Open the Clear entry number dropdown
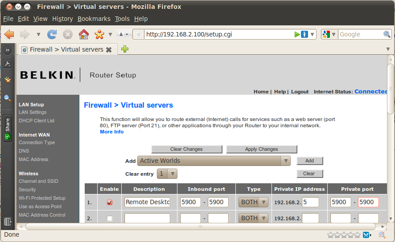 167,173
